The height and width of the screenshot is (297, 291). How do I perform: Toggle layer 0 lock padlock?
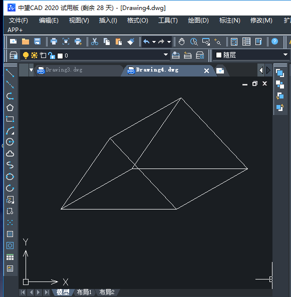point(52,55)
